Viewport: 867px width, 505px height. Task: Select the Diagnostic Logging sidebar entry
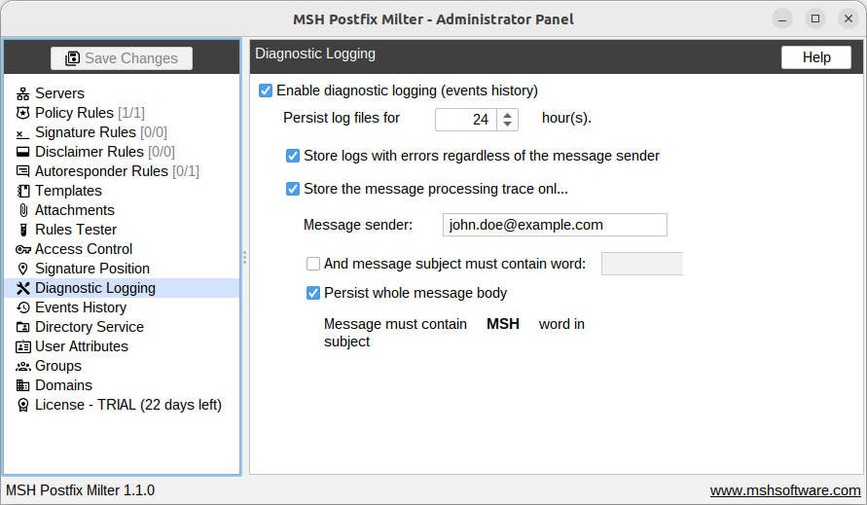(122, 288)
